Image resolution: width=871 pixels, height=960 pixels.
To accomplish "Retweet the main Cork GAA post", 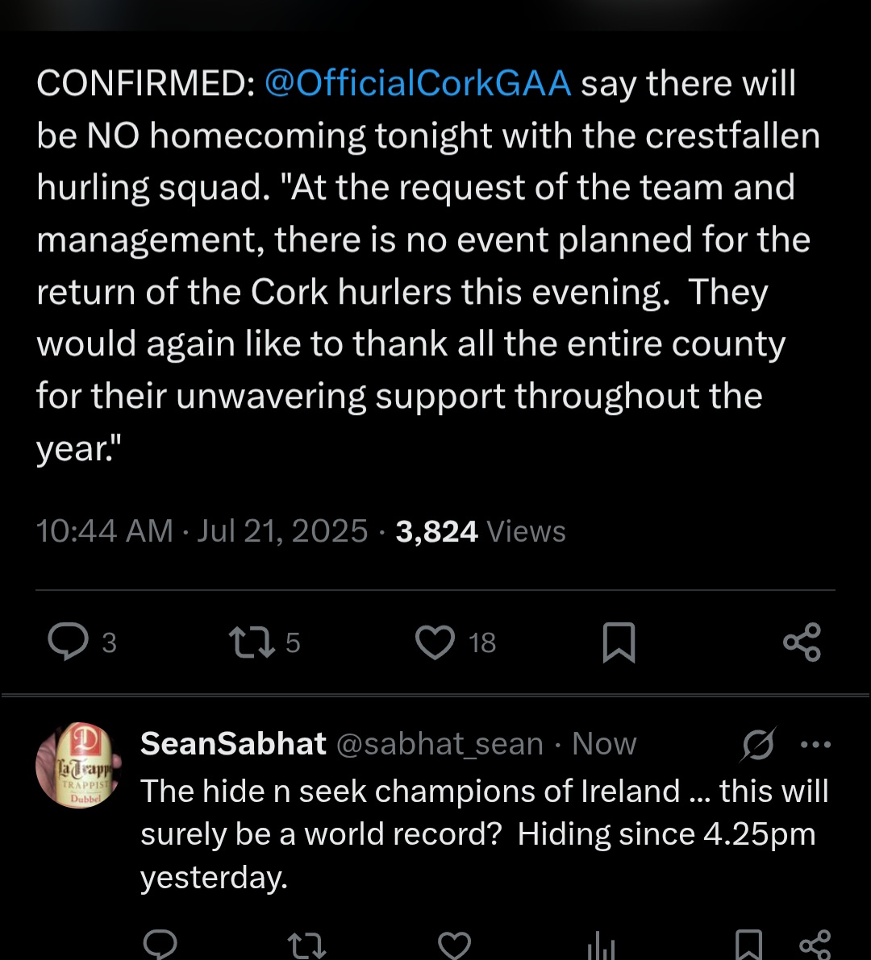I will (x=251, y=642).
